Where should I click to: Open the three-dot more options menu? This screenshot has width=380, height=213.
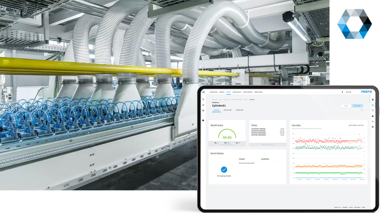(x=362, y=110)
